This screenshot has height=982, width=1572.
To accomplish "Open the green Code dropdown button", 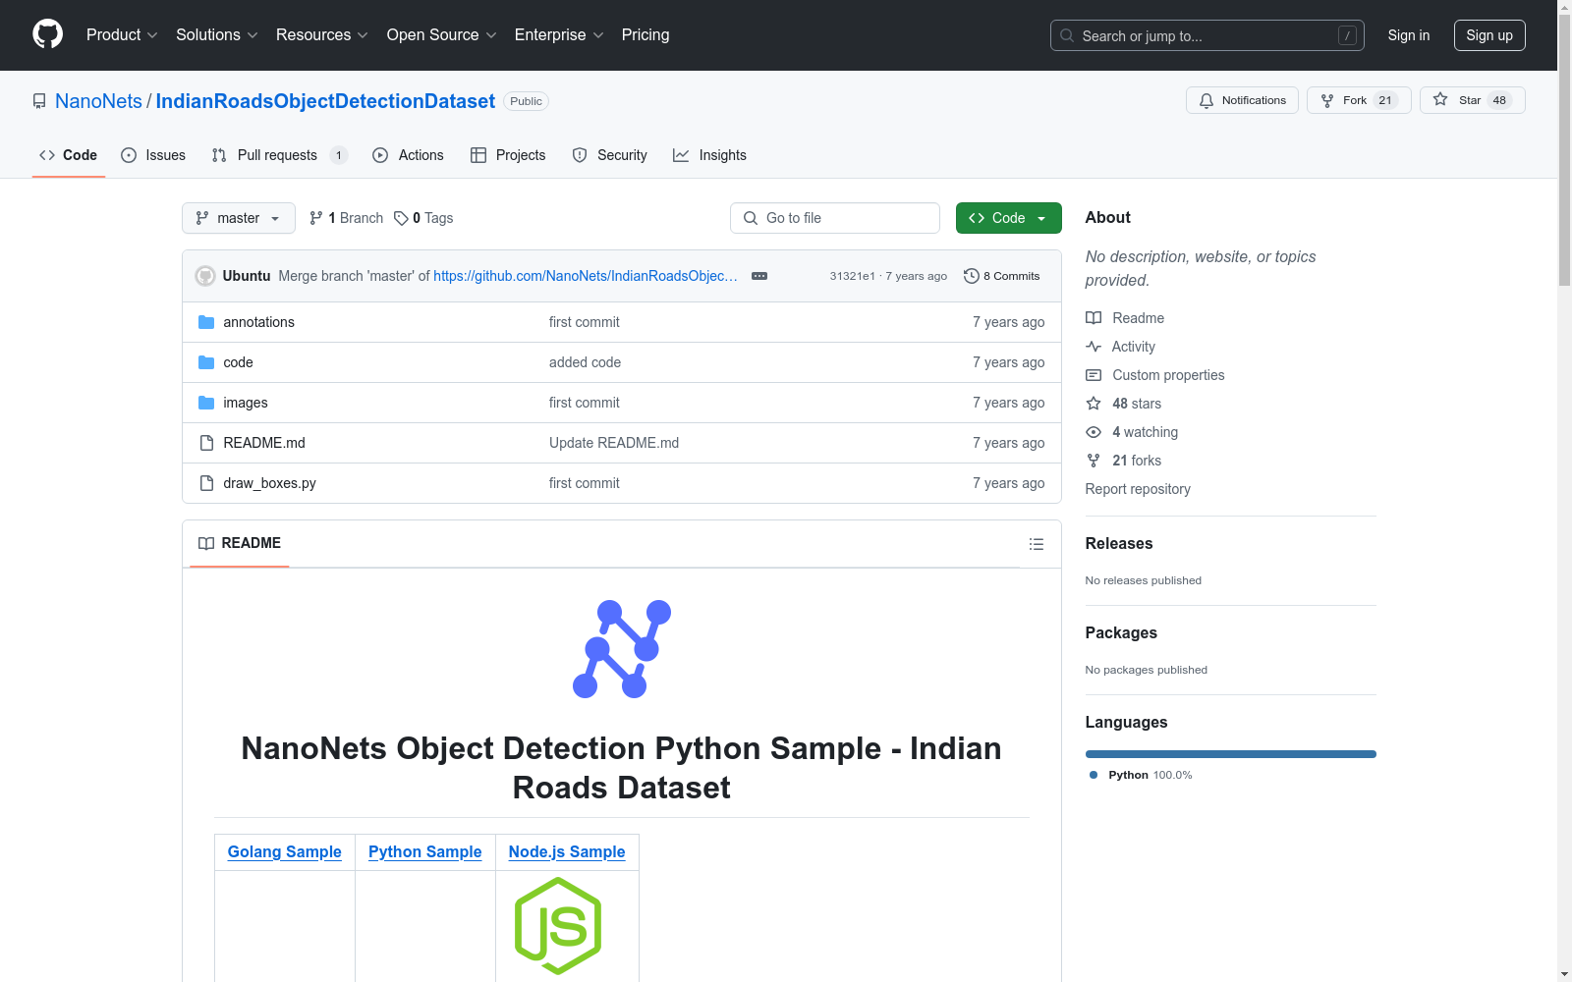I will [x=1008, y=218].
